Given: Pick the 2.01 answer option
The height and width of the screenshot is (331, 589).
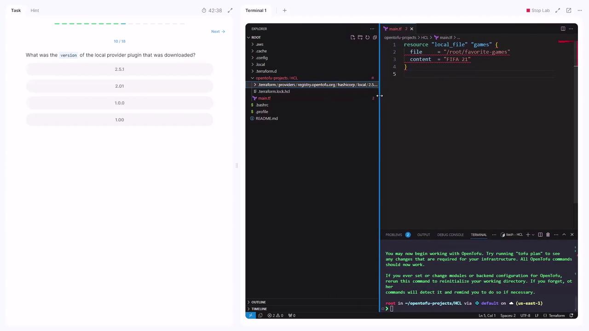Looking at the screenshot, I should [120, 86].
